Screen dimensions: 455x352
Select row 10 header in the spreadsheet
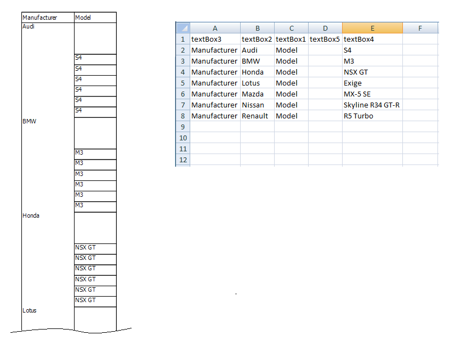tap(183, 138)
